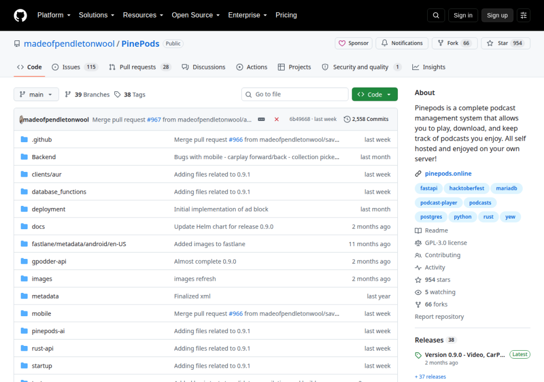Select the rust topic tag
Image resolution: width=544 pixels, height=382 pixels.
(x=488, y=216)
